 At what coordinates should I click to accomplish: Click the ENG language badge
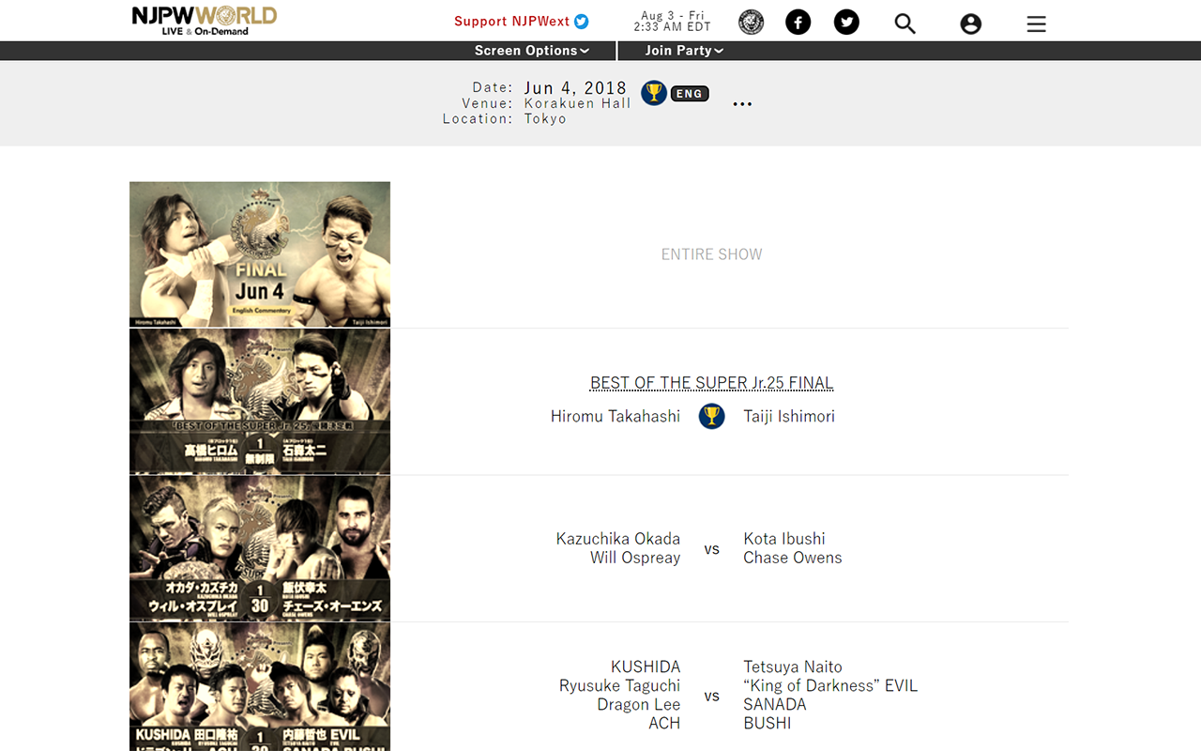coord(690,94)
